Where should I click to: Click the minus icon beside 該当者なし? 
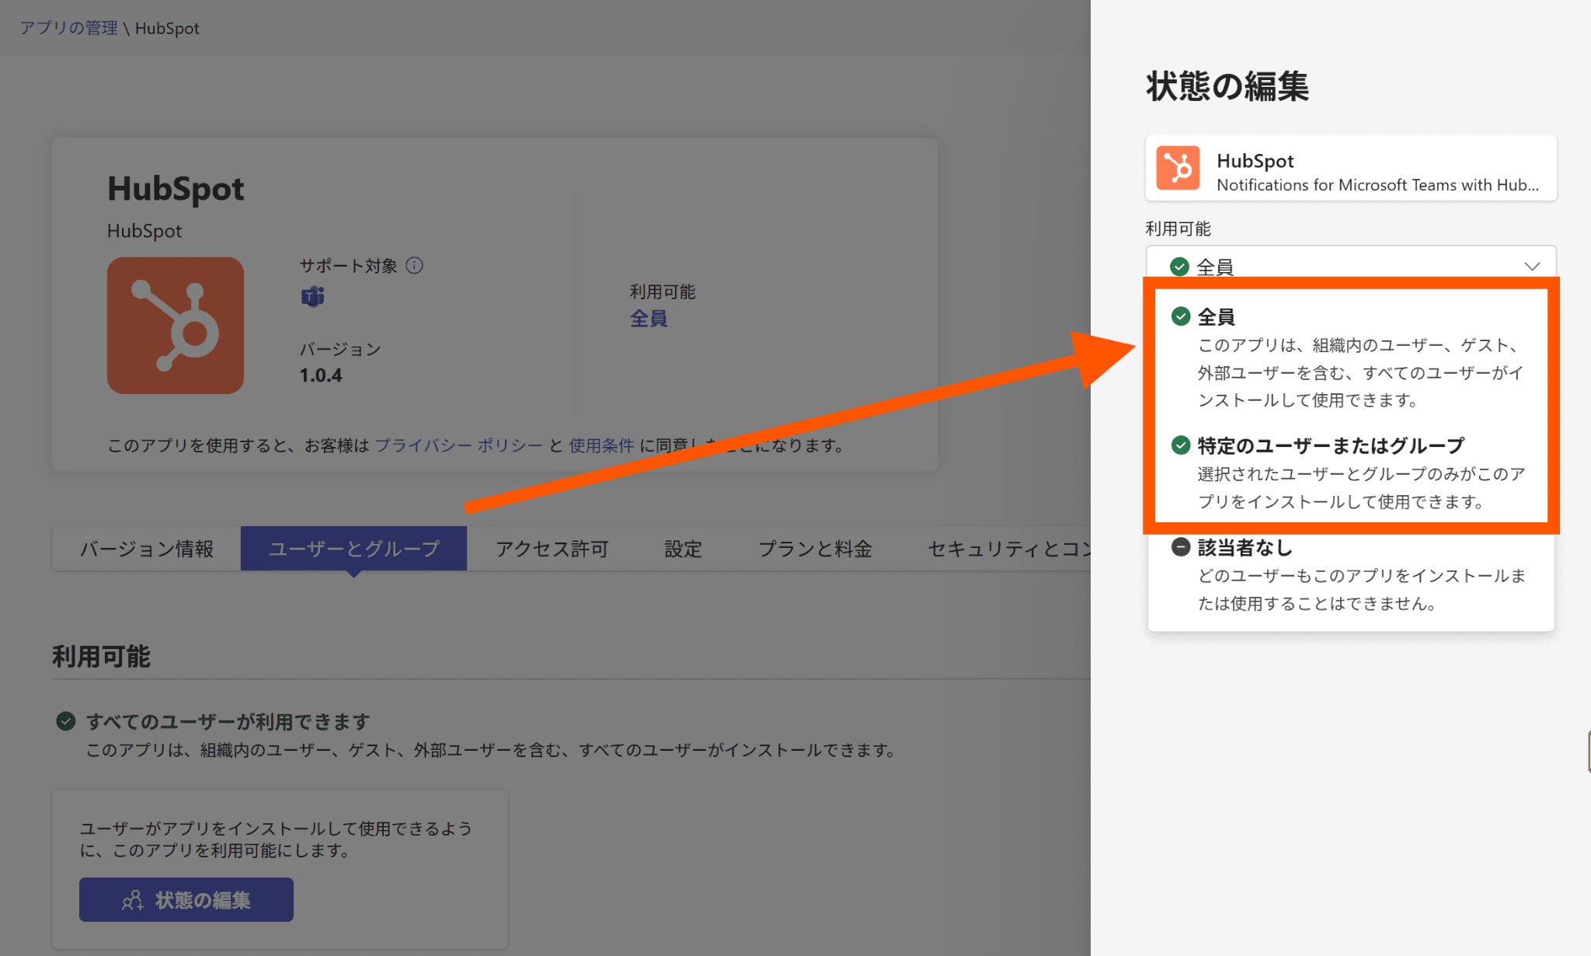1180,547
